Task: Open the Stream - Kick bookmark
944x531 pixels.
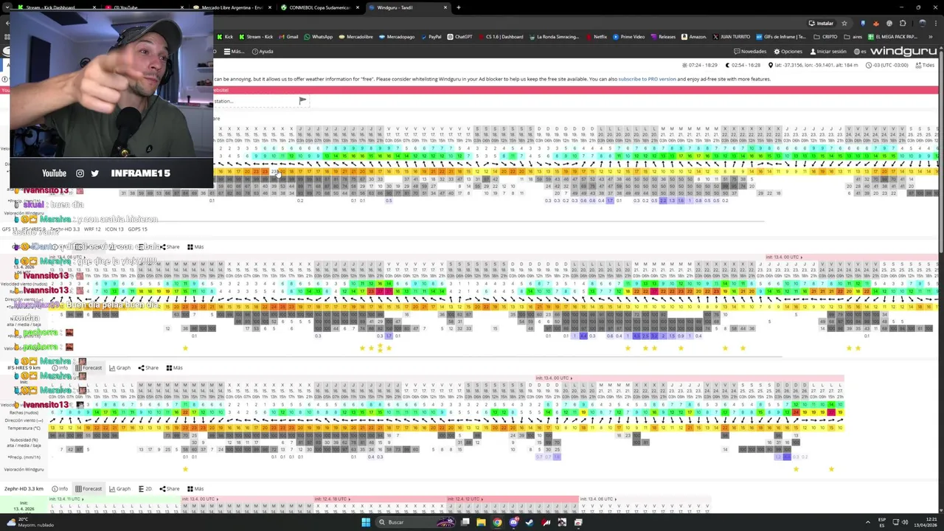Action: 255,36
